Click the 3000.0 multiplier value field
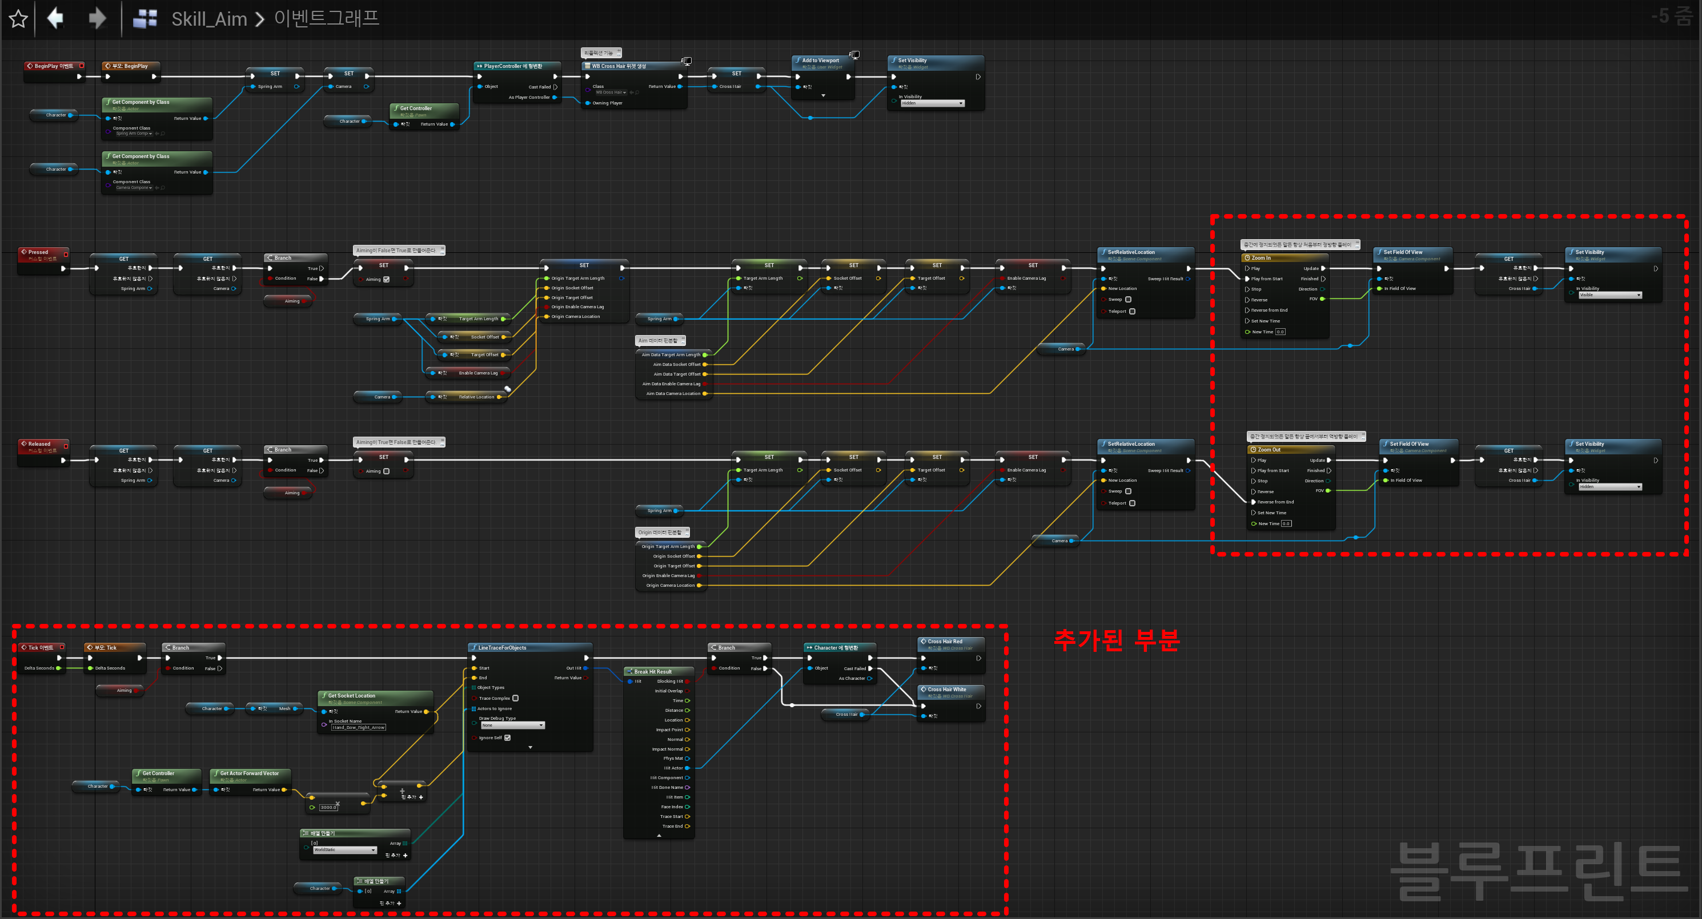Viewport: 1702px width, 919px height. pyautogui.click(x=328, y=808)
